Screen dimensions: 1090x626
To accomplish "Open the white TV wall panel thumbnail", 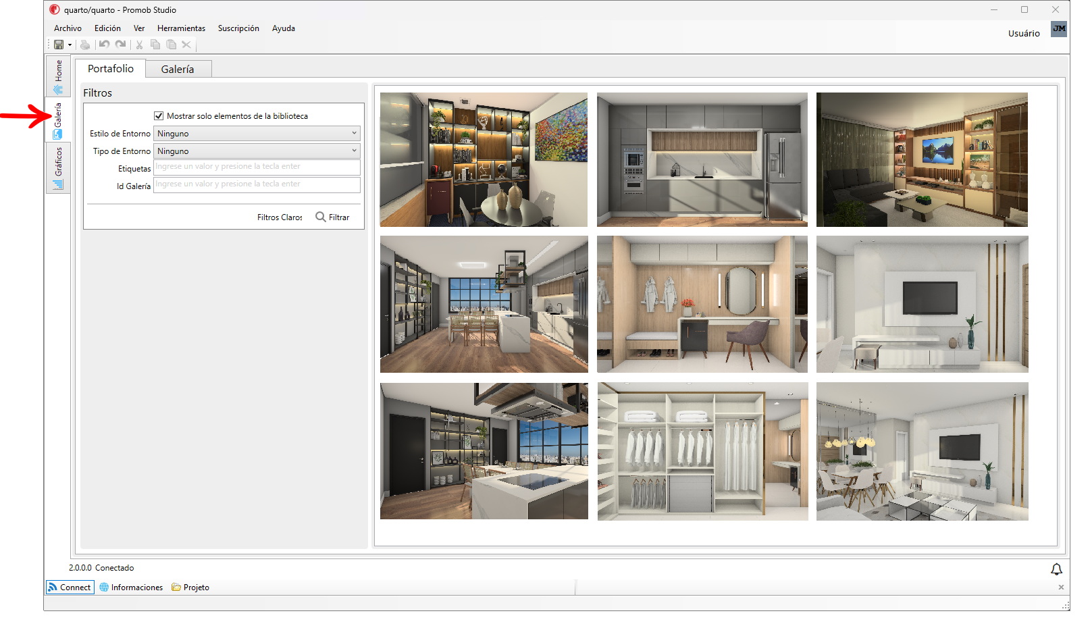I will [922, 304].
